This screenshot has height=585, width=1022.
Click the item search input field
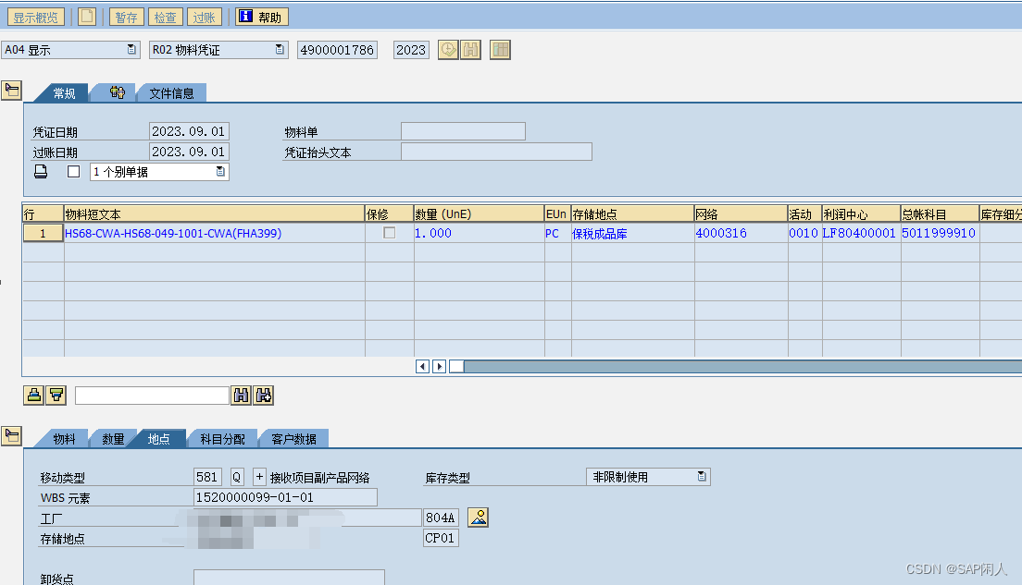(152, 395)
